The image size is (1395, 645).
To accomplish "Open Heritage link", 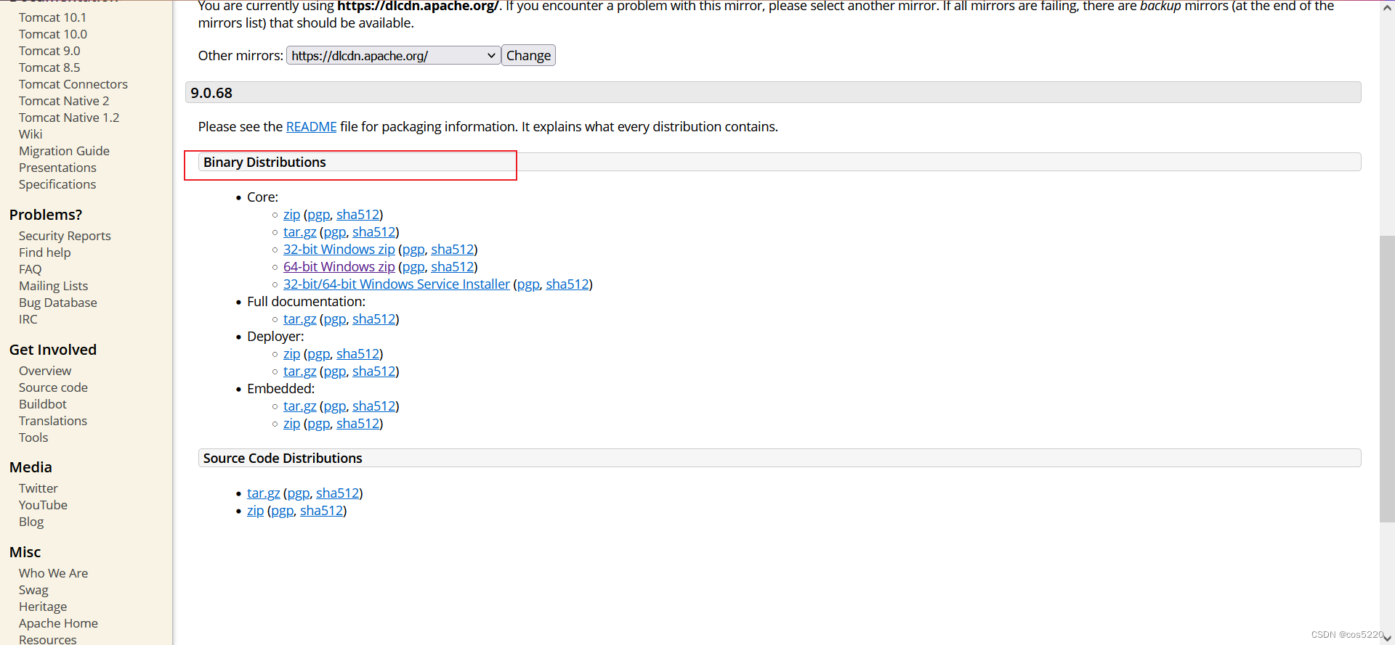I will (43, 607).
